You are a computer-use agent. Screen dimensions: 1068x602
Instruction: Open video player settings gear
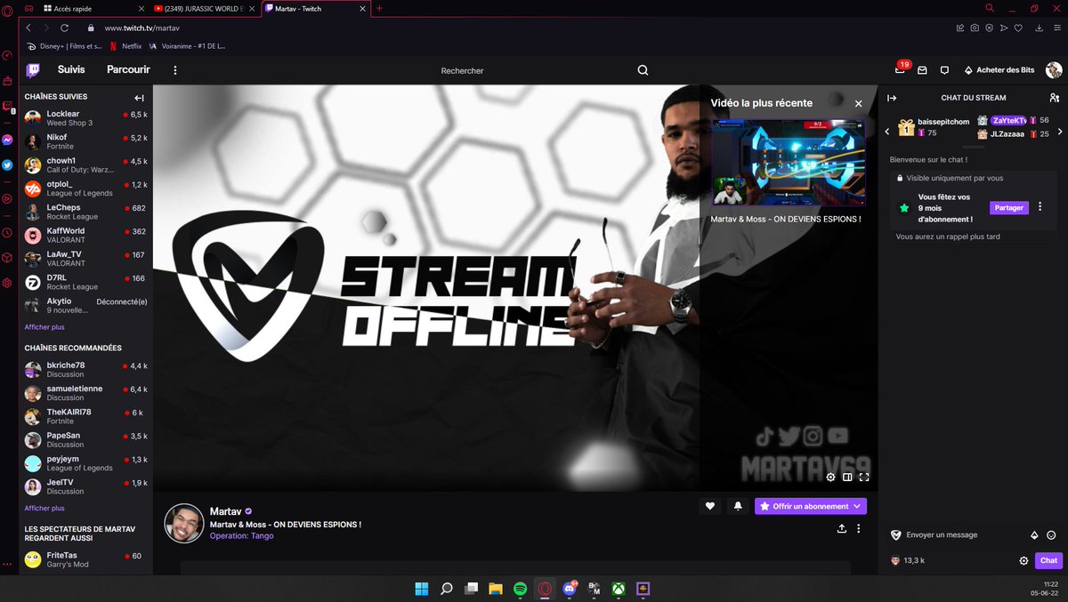pyautogui.click(x=830, y=477)
